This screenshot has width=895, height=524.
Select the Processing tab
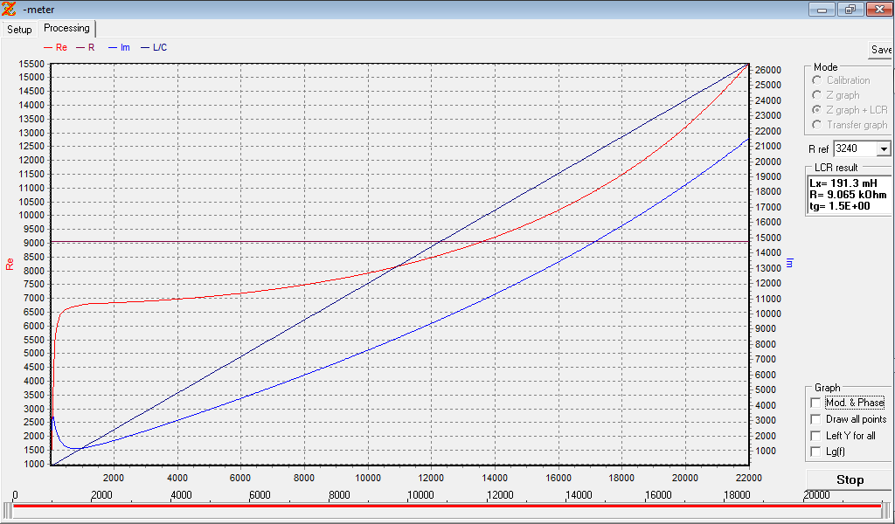pyautogui.click(x=66, y=28)
